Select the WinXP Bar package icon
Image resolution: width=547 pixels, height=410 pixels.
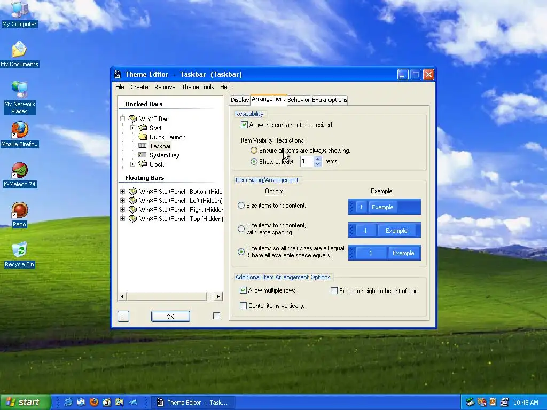[132, 119]
